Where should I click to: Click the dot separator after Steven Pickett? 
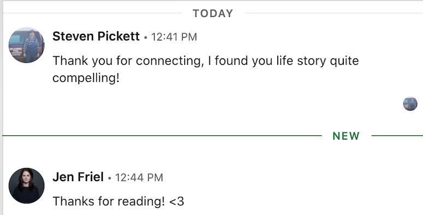(146, 38)
